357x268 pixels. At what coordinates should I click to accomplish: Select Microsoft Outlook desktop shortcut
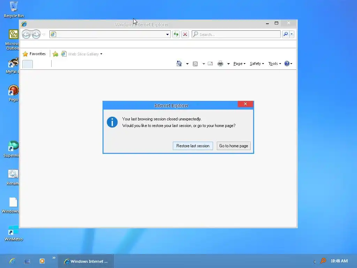coord(12,40)
